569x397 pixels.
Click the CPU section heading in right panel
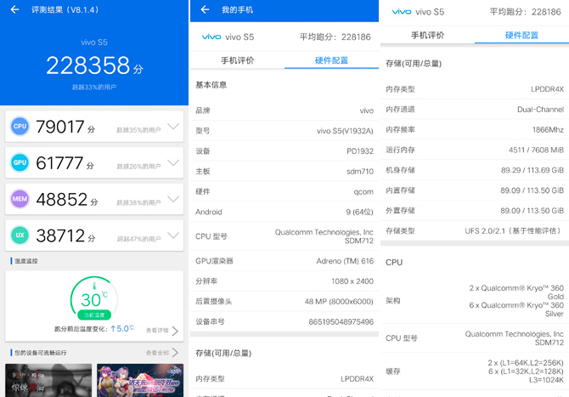click(394, 262)
